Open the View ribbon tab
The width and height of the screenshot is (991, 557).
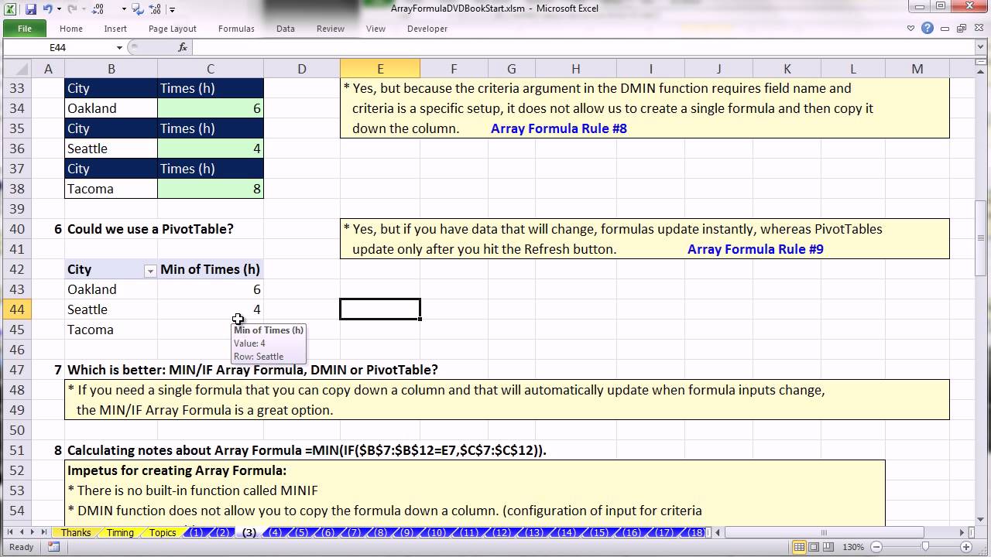pos(375,29)
